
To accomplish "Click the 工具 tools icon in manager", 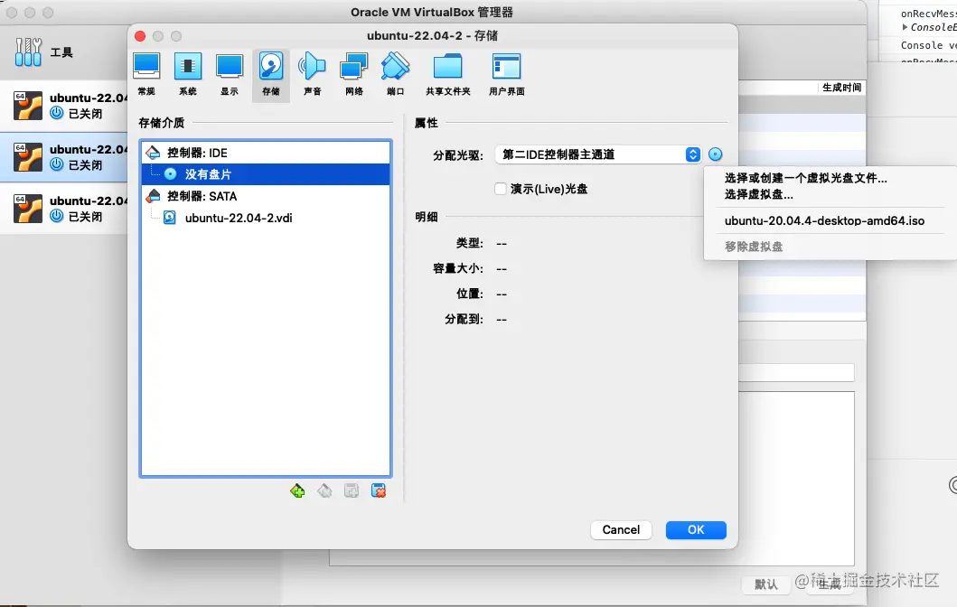I will coord(28,51).
